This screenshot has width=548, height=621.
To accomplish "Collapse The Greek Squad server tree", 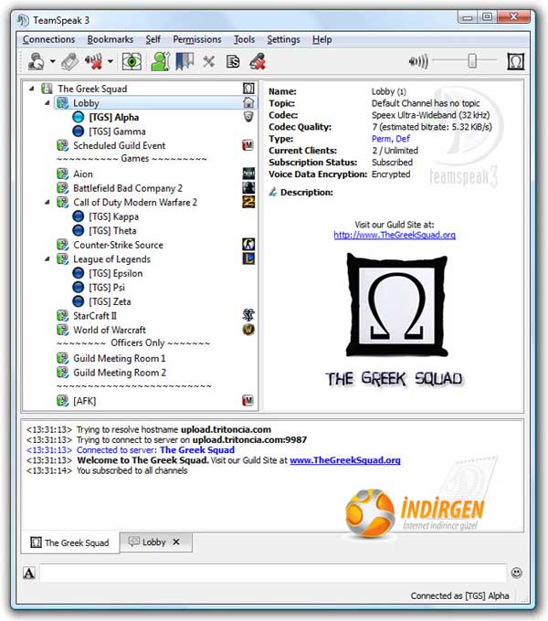I will tap(32, 89).
